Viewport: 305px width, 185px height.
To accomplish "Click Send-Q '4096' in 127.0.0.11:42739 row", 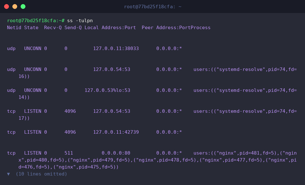I will (70, 132).
